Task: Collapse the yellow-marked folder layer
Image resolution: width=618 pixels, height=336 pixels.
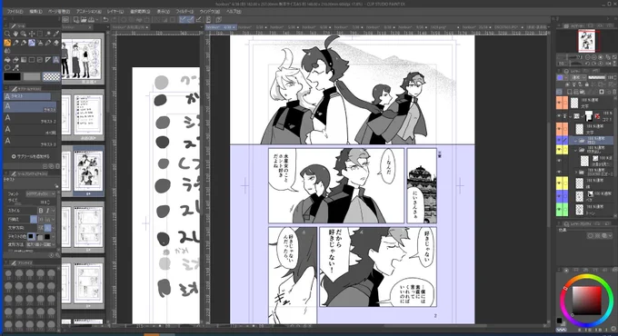Action: (x=576, y=150)
